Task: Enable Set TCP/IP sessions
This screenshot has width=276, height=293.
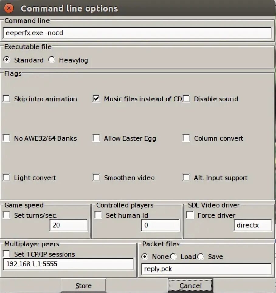Action: point(7,254)
